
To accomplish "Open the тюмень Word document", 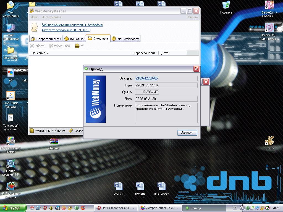I will point(140,189).
